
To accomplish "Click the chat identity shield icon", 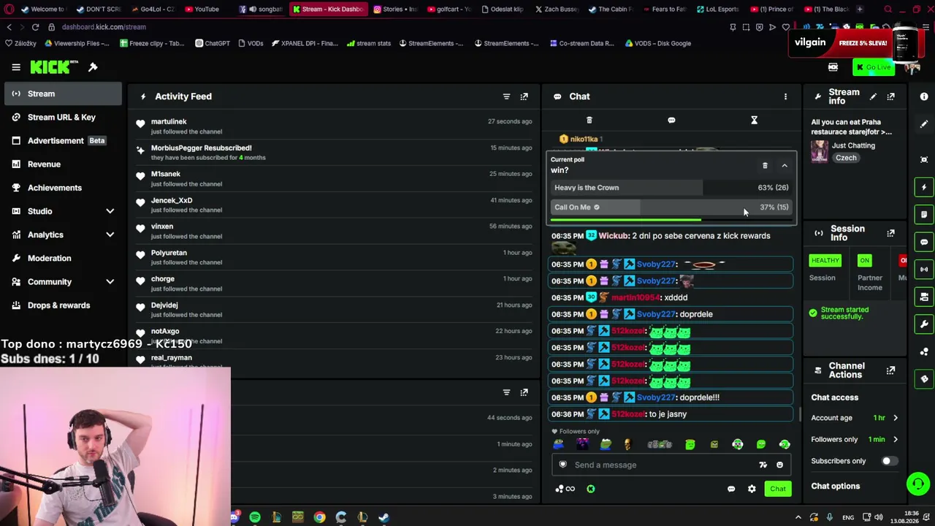I will tap(562, 465).
